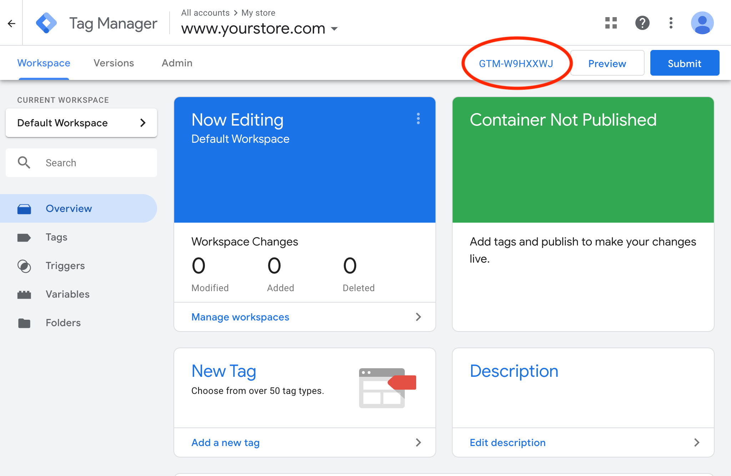
Task: Click the user account avatar
Action: 702,23
